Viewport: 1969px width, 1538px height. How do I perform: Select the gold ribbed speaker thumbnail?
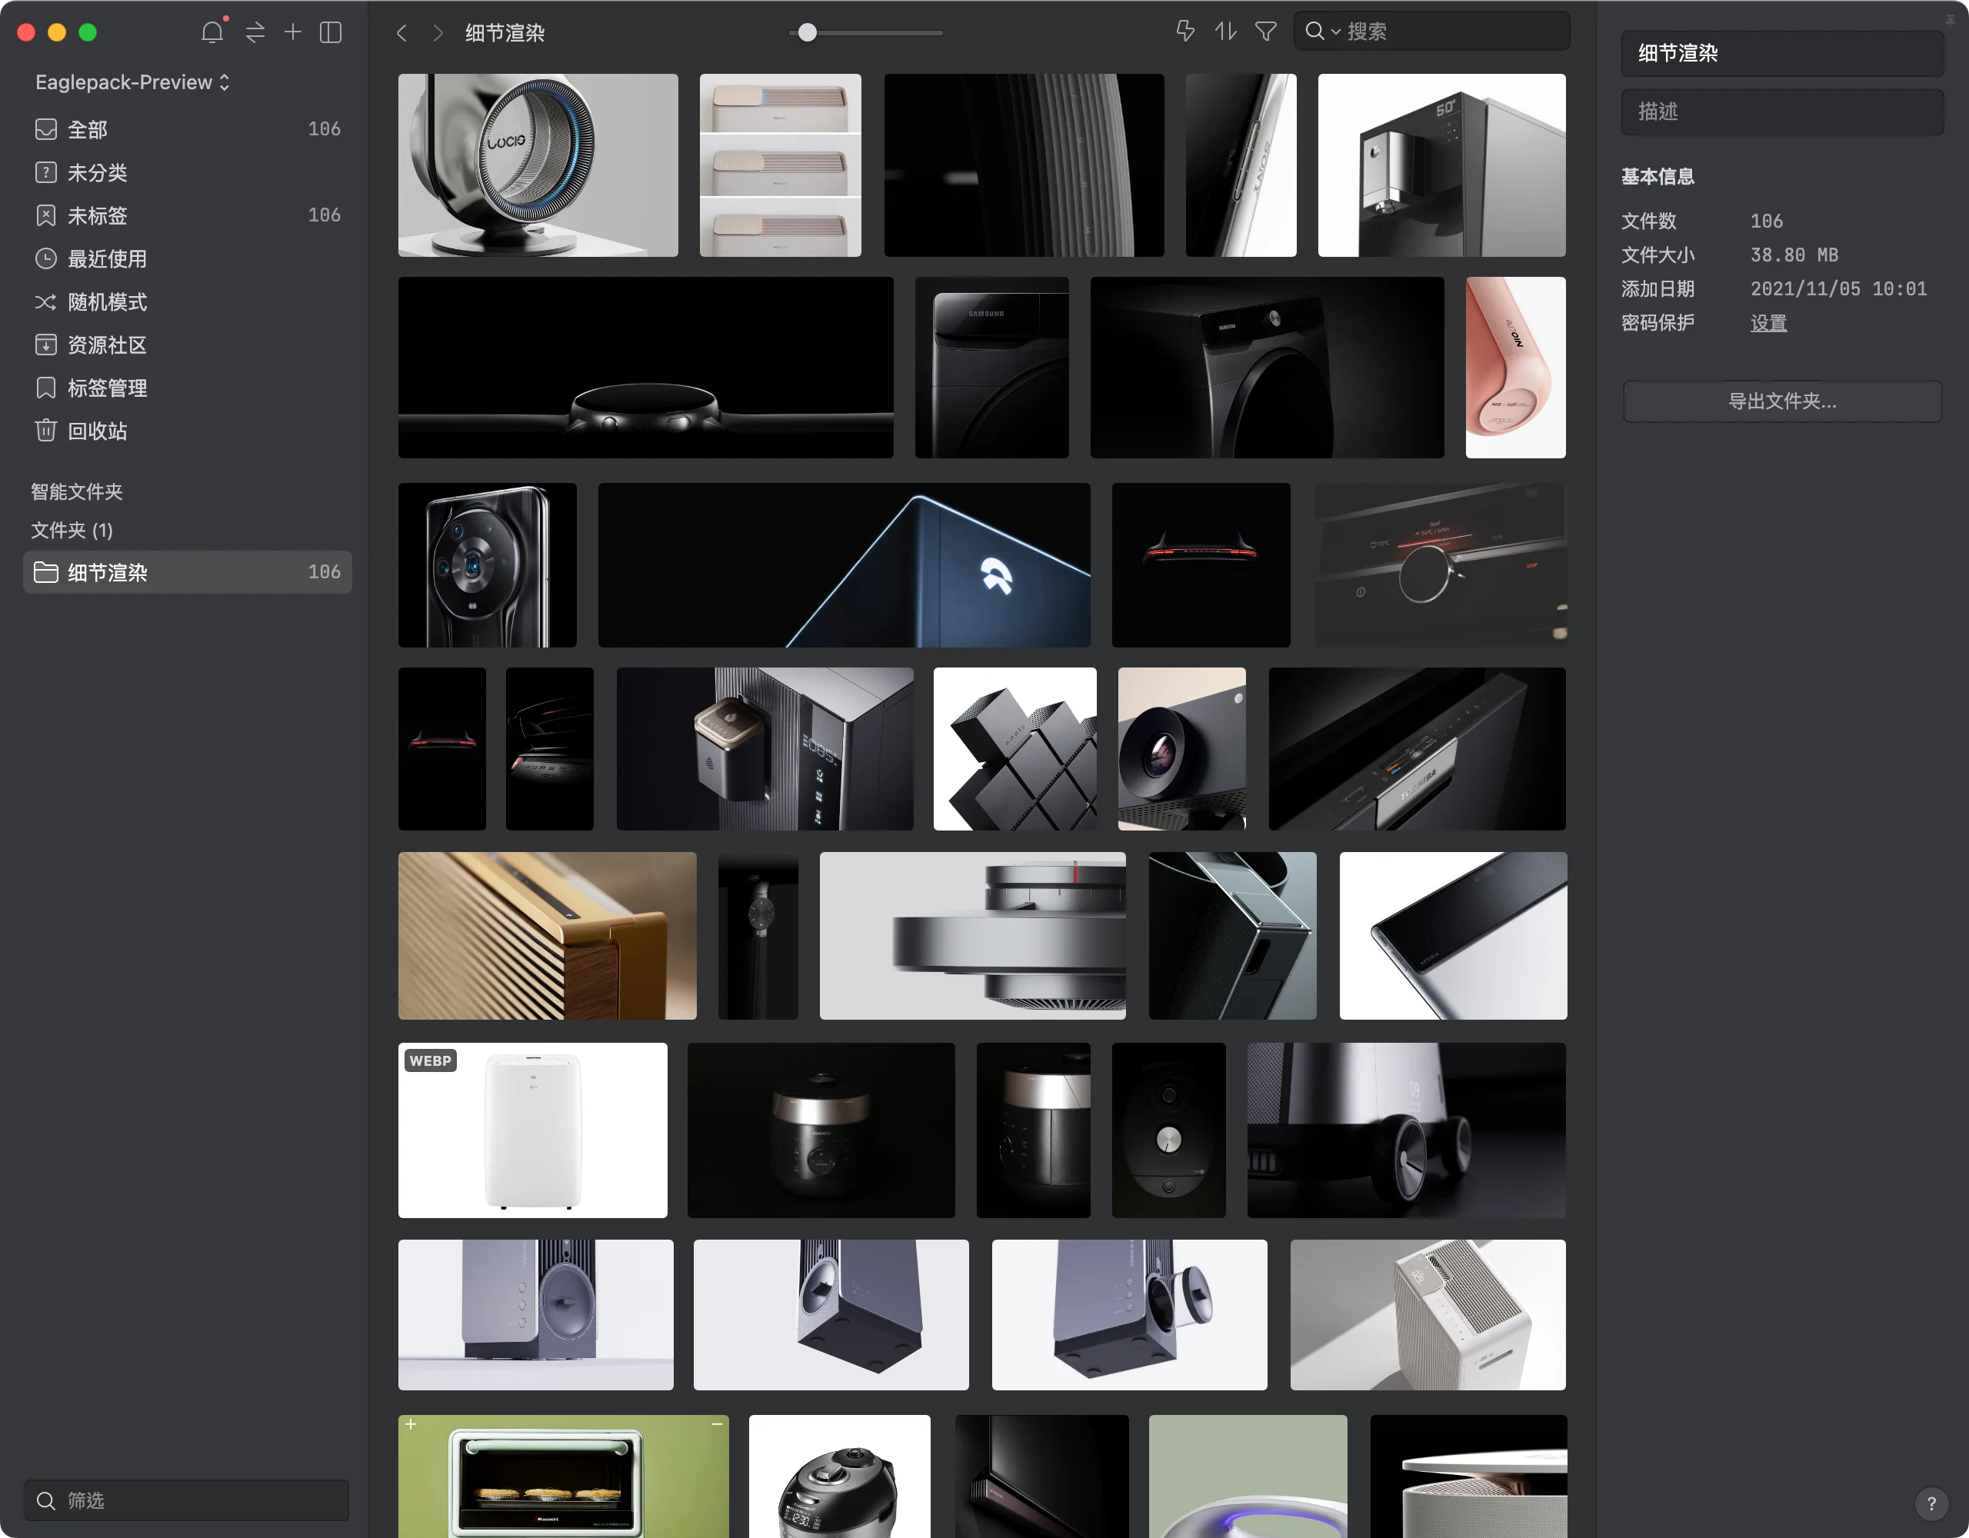tap(548, 936)
